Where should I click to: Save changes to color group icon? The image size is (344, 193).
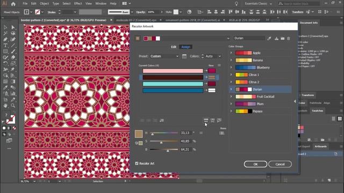pos(276,38)
